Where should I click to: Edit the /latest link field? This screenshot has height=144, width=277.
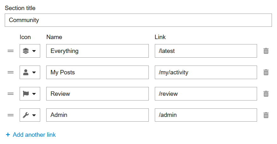point(206,51)
